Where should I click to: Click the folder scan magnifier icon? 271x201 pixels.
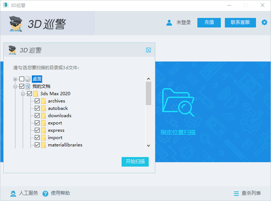click(x=178, y=103)
